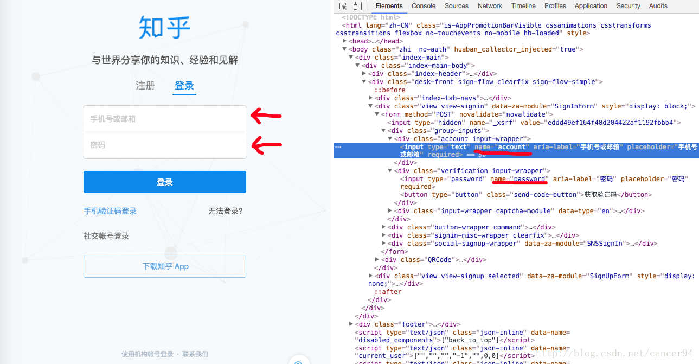Collapse the div view-signin node

click(x=370, y=106)
